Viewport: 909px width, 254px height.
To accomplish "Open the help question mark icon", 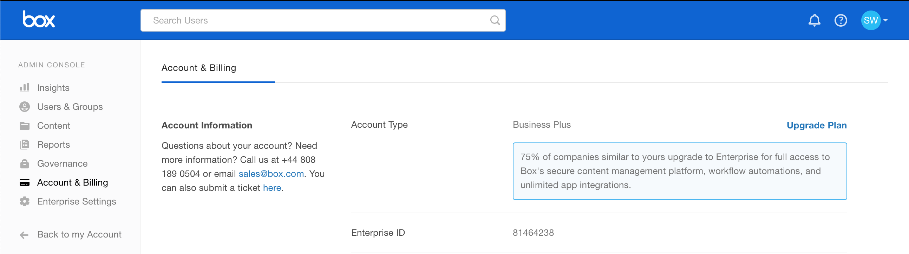I will (841, 20).
